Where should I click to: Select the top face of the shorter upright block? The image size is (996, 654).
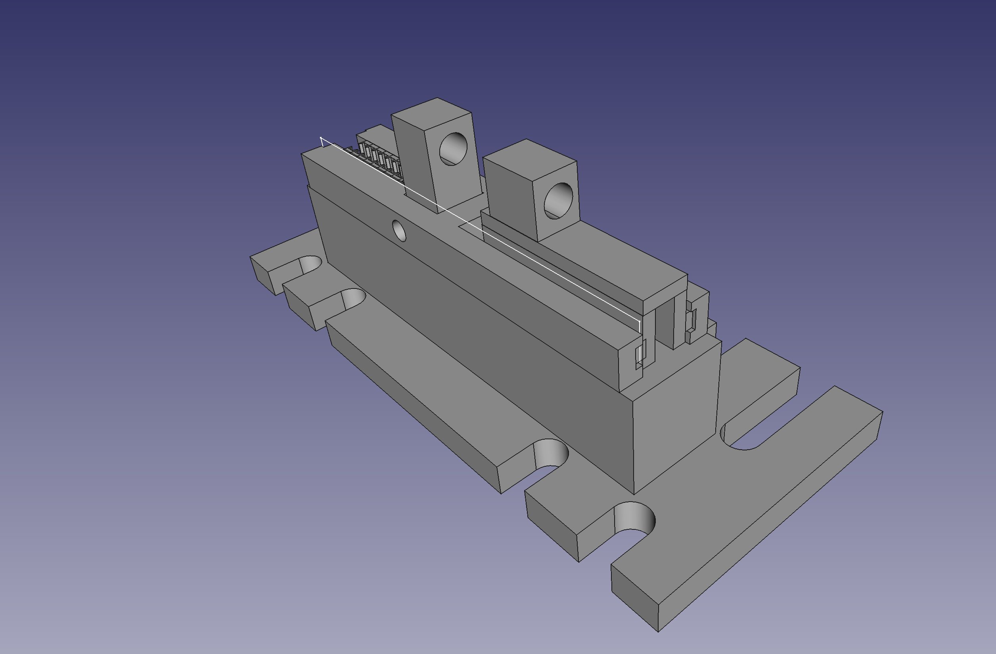(530, 160)
